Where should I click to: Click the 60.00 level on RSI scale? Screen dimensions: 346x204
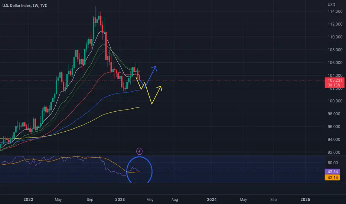click(333, 163)
